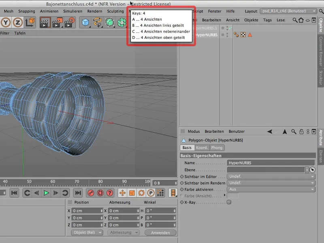Click the Farbe (Ansicht) color swatch
The image size is (324, 243).
232,196
